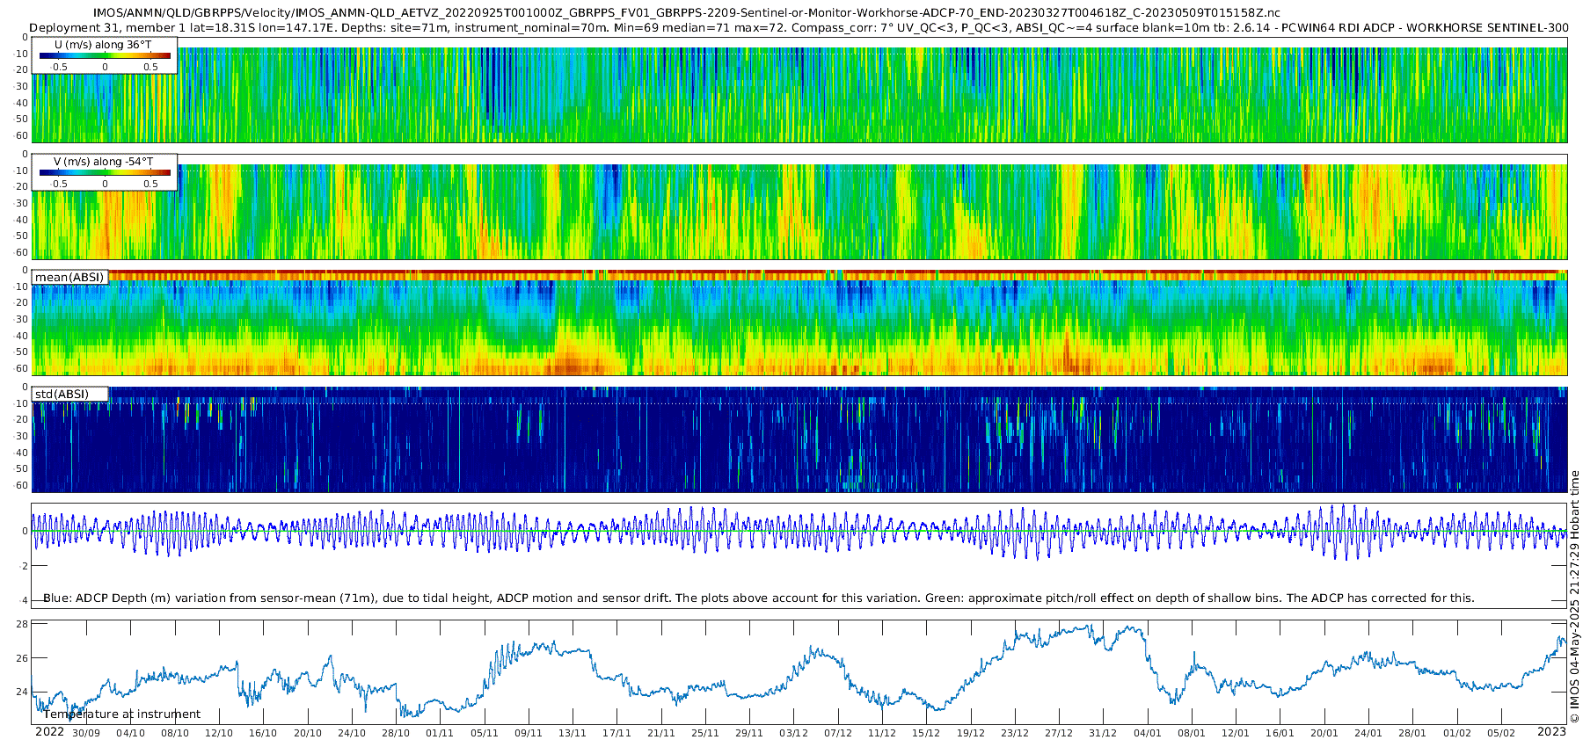The image size is (1583, 747).
Task: Click the 'Temperature at instrument' label
Action: 121,714
